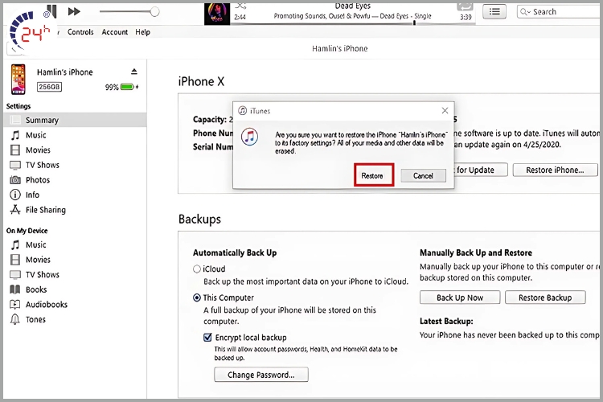
Task: Click the 'Hamlin's iPhone' name in sidebar
Action: pos(65,72)
